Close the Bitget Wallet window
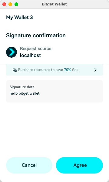The height and width of the screenshot is (182, 109). tap(4, 4)
